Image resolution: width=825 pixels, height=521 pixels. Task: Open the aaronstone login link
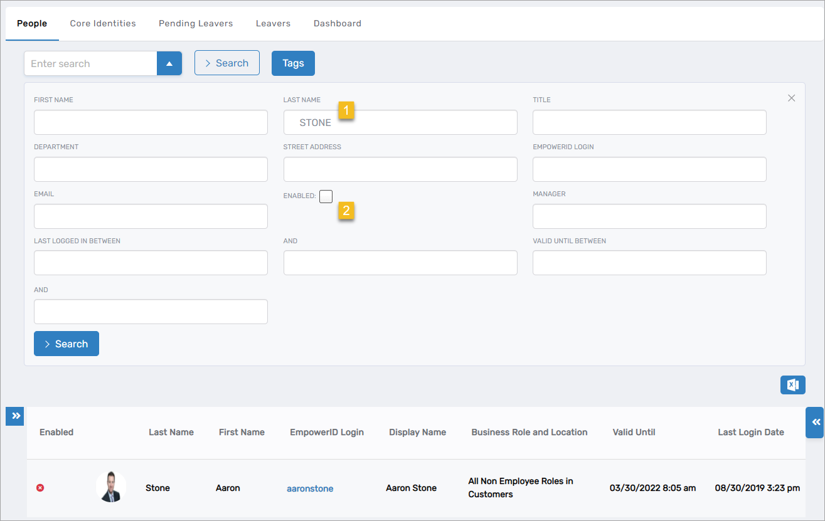(x=309, y=488)
